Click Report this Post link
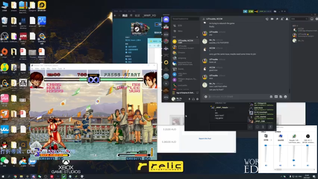Image resolution: width=318 pixels, height=179 pixels. coord(205,138)
